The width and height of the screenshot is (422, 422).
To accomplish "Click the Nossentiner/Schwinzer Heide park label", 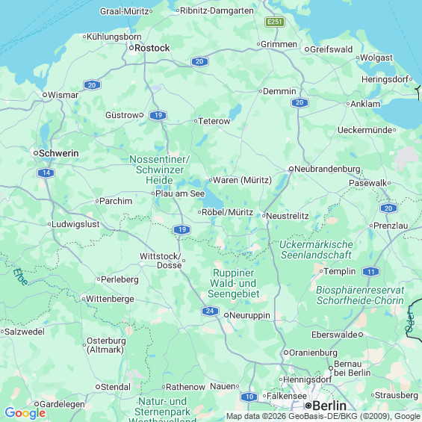I will (159, 170).
